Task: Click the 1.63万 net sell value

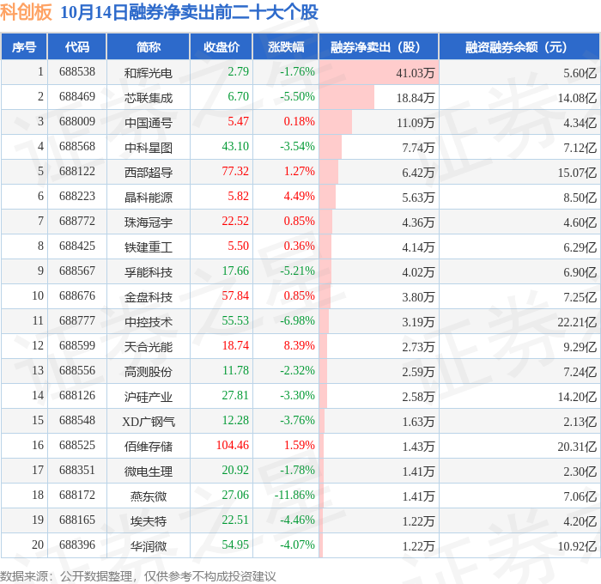Action: coord(418,422)
